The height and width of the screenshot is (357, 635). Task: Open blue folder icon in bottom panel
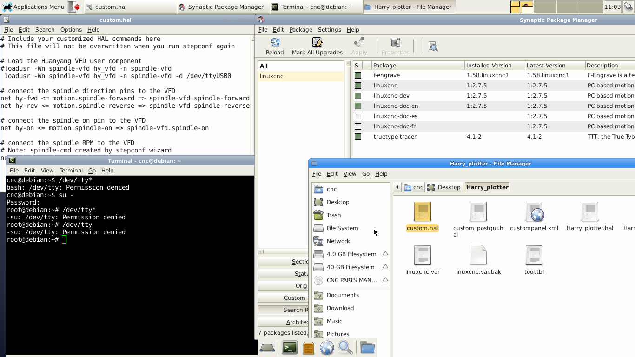tap(367, 348)
